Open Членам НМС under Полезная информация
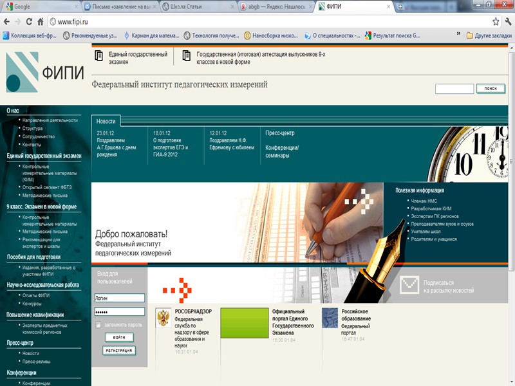The image size is (515, 386). point(424,201)
